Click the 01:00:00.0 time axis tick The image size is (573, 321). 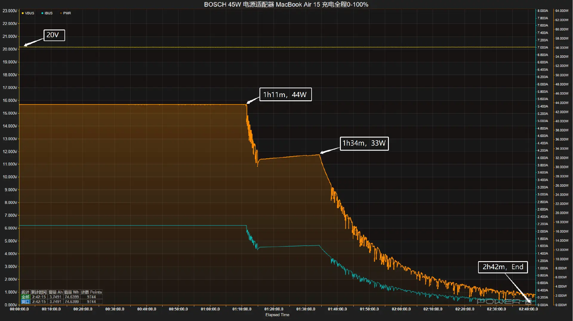click(210, 309)
